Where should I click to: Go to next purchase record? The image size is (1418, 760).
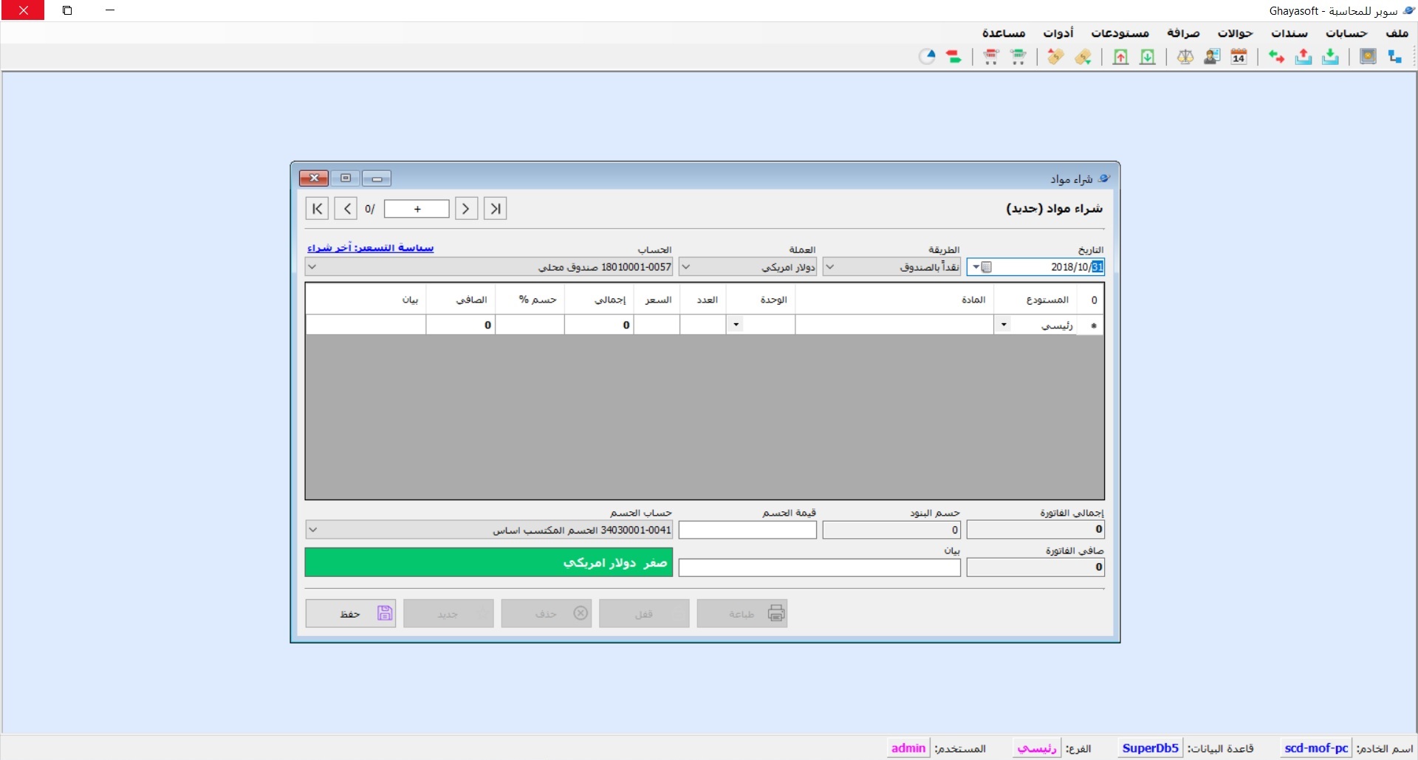pyautogui.click(x=466, y=209)
